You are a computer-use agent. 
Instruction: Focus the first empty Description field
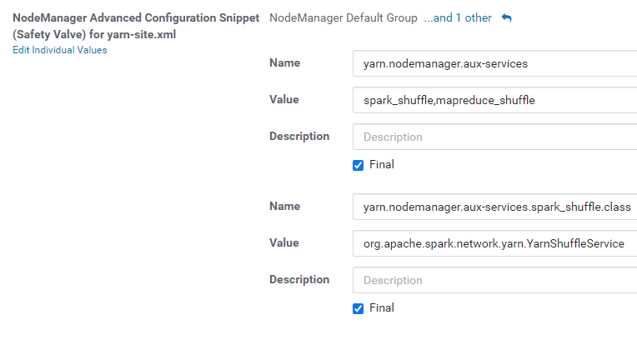[x=495, y=137]
